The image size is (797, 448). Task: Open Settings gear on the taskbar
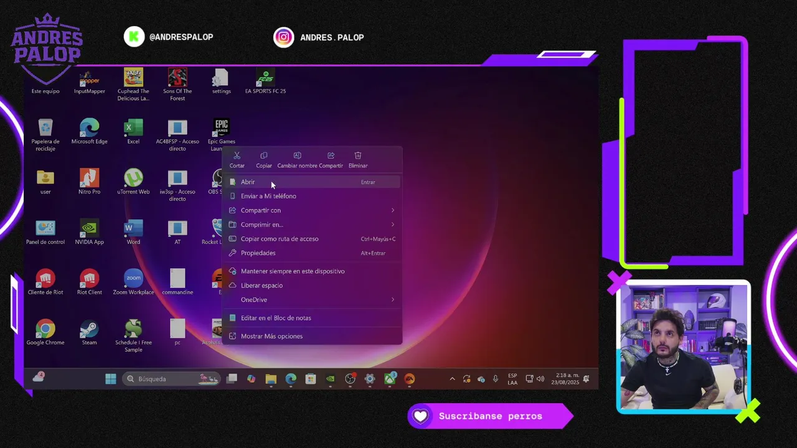[370, 379]
